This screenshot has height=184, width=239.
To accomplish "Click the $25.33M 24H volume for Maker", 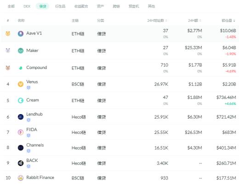I will (193, 48).
